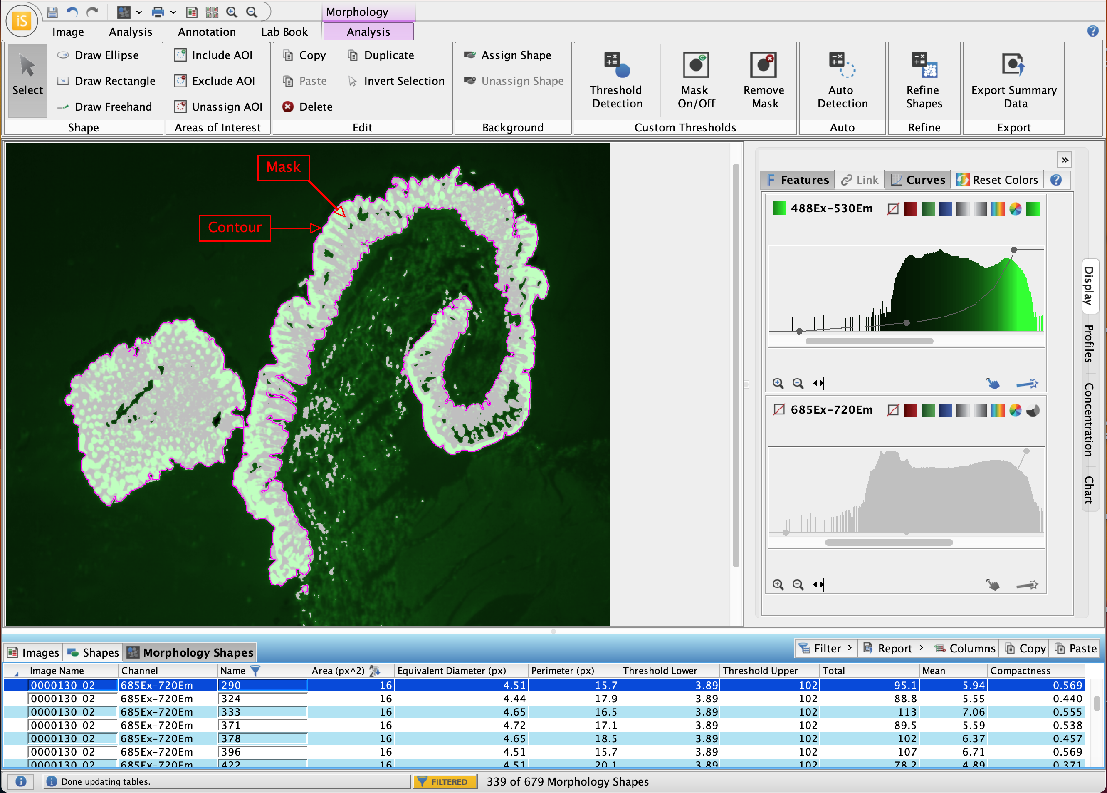
Task: Switch to the Concentration side tab
Action: (x=1090, y=419)
